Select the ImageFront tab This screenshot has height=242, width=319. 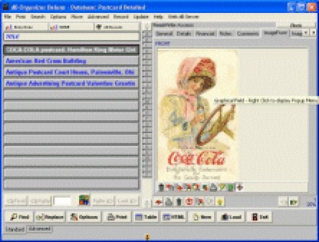275,33
